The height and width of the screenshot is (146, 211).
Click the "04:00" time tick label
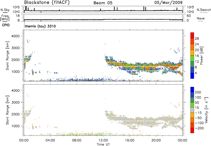coord(50,140)
